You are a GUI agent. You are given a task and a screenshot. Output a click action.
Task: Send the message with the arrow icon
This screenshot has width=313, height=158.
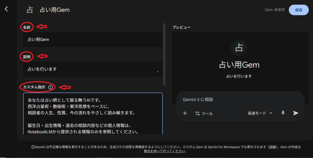(296, 113)
